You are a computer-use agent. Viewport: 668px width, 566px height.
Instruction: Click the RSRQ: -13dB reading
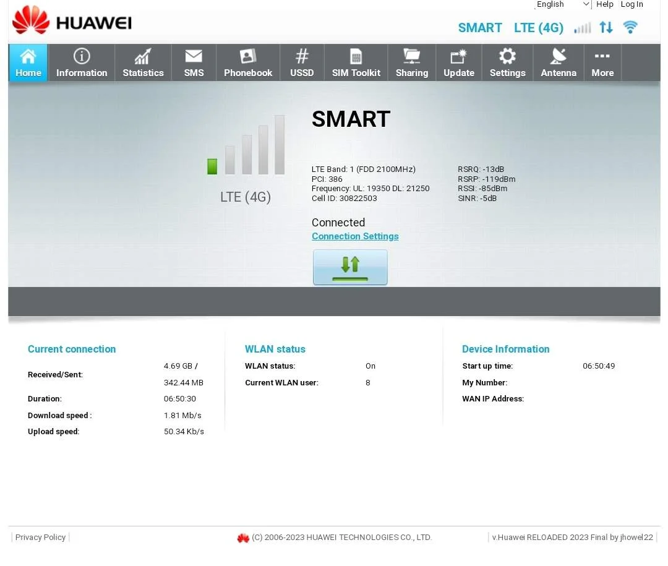tap(481, 169)
